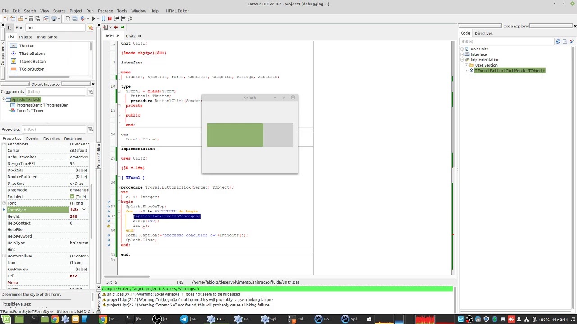Jump back with red arrow in editor

[116, 27]
